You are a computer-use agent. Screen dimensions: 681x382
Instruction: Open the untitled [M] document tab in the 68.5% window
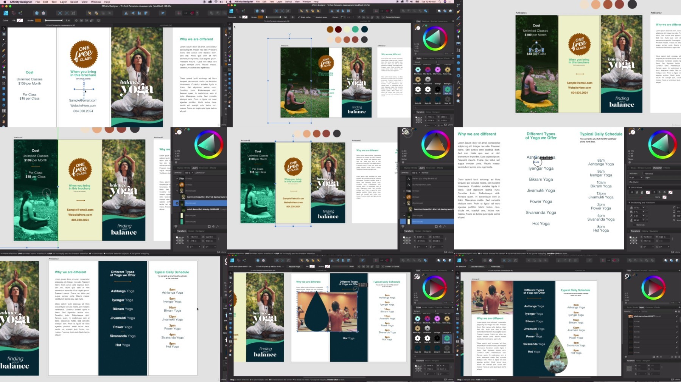point(166,25)
